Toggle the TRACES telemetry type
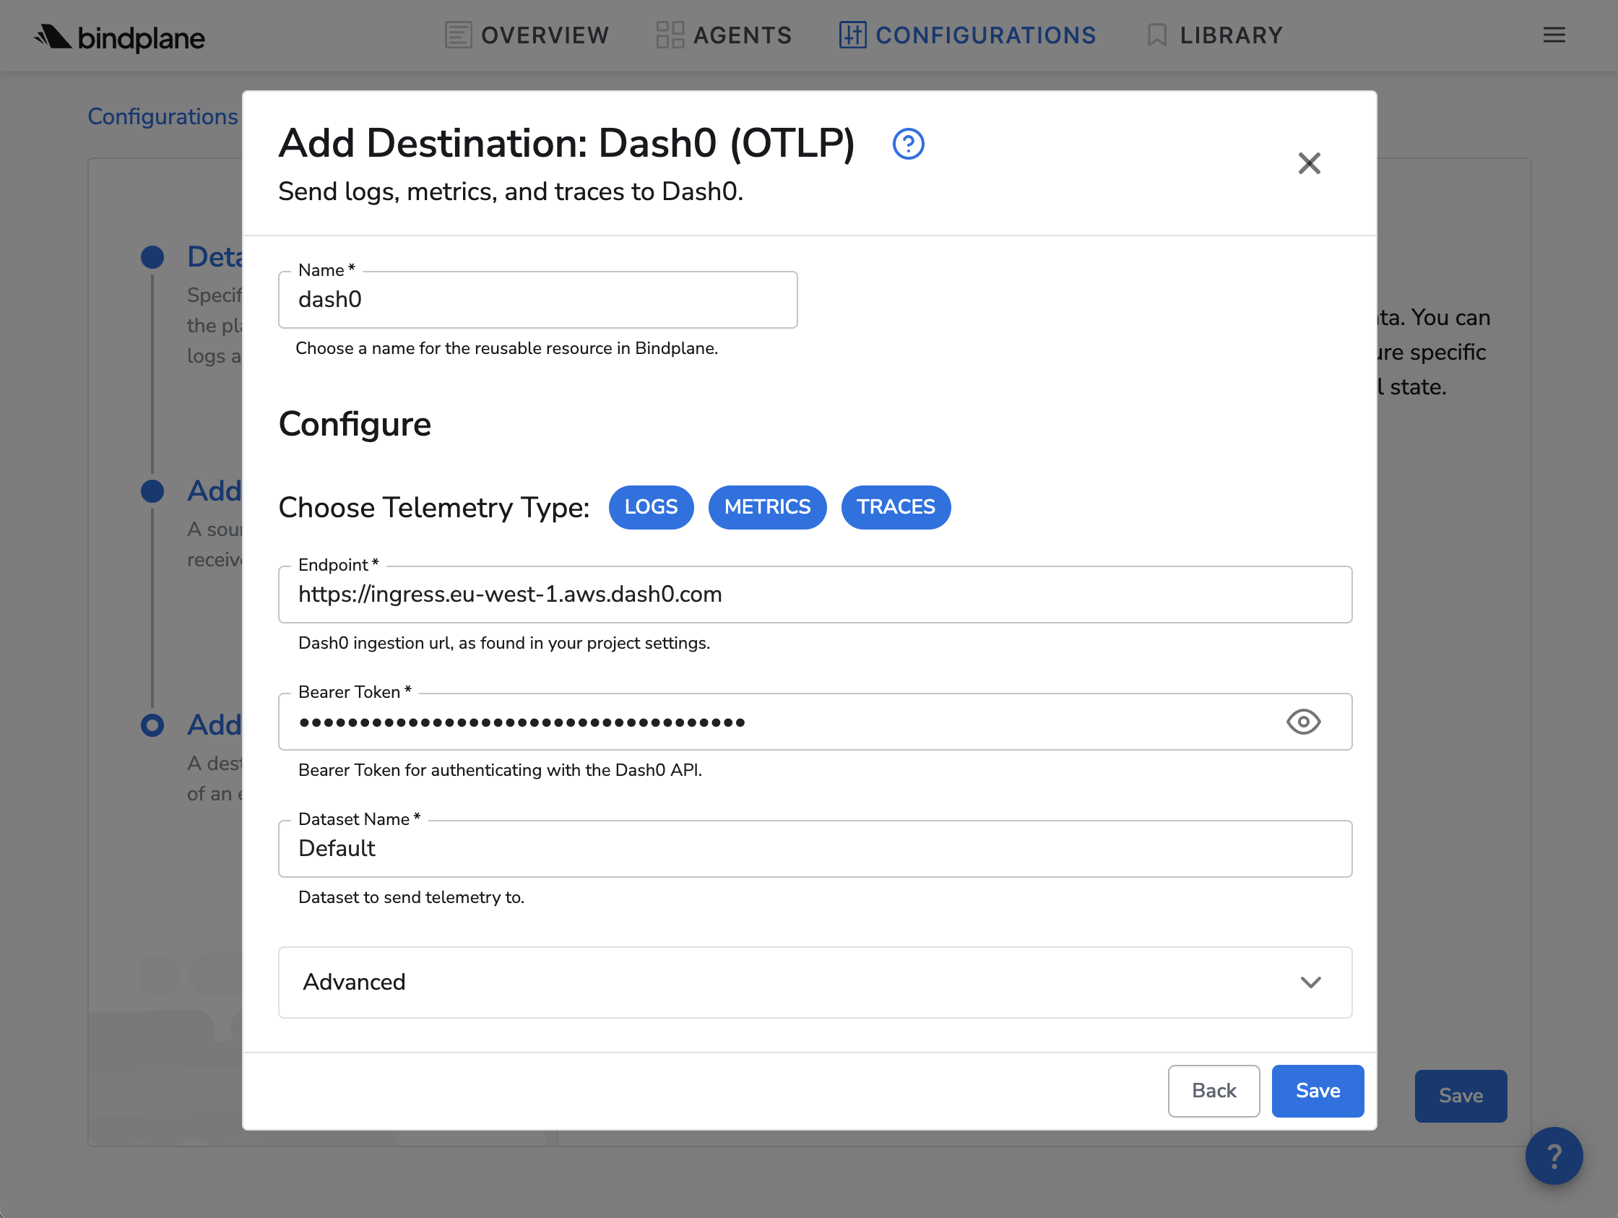The image size is (1618, 1218). [x=896, y=507]
